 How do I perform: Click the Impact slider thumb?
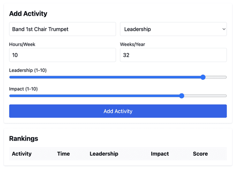click(x=182, y=96)
